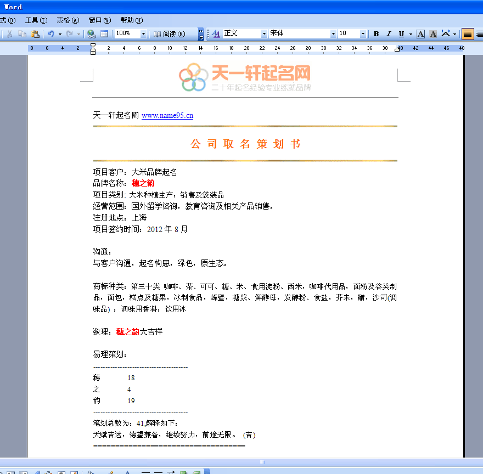Click the Copy icon in toolbar
This screenshot has height=474, width=483.
[22, 34]
